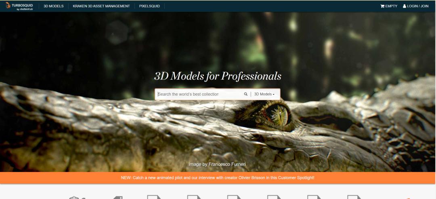Expand the 3D Models search category dropdown
The width and height of the screenshot is (436, 199).
(x=264, y=94)
